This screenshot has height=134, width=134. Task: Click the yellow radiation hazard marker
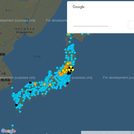(x=71, y=69)
